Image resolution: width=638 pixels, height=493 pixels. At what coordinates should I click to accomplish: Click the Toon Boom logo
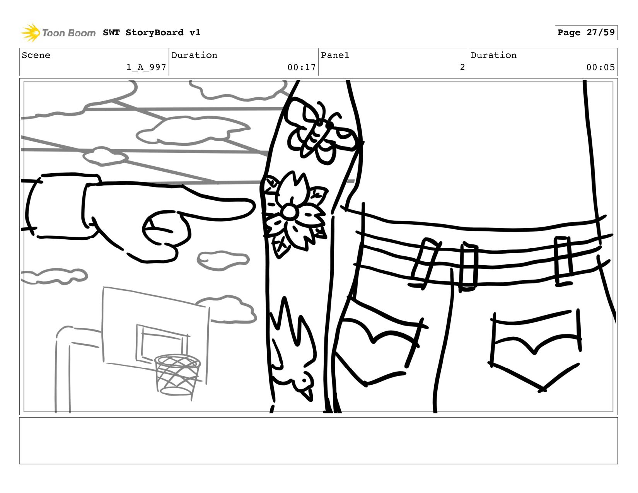click(58, 32)
